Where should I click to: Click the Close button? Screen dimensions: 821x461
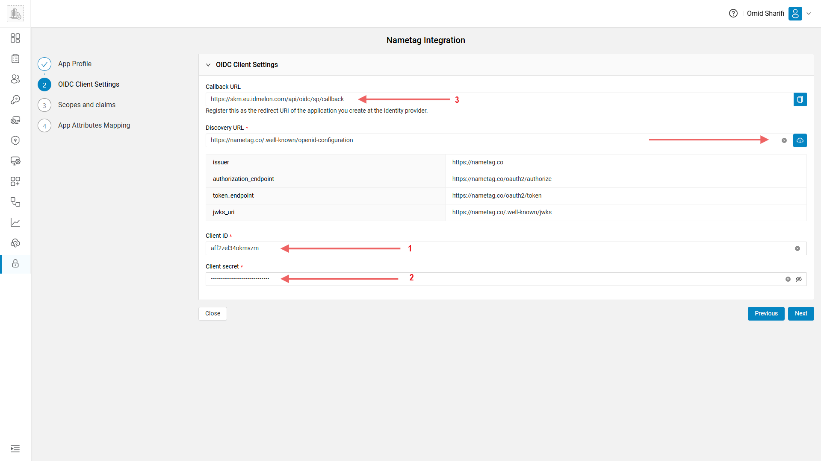213,314
